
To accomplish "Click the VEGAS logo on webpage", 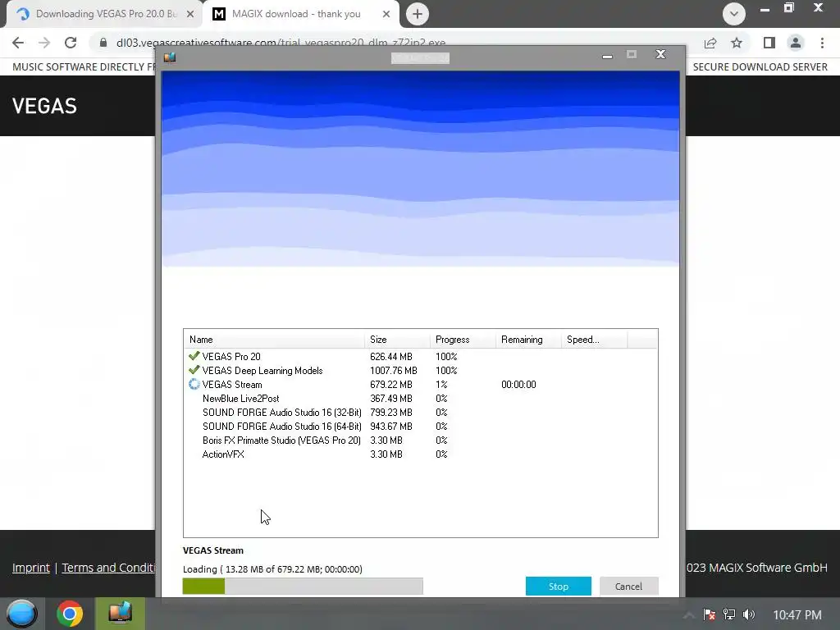I will tap(44, 106).
